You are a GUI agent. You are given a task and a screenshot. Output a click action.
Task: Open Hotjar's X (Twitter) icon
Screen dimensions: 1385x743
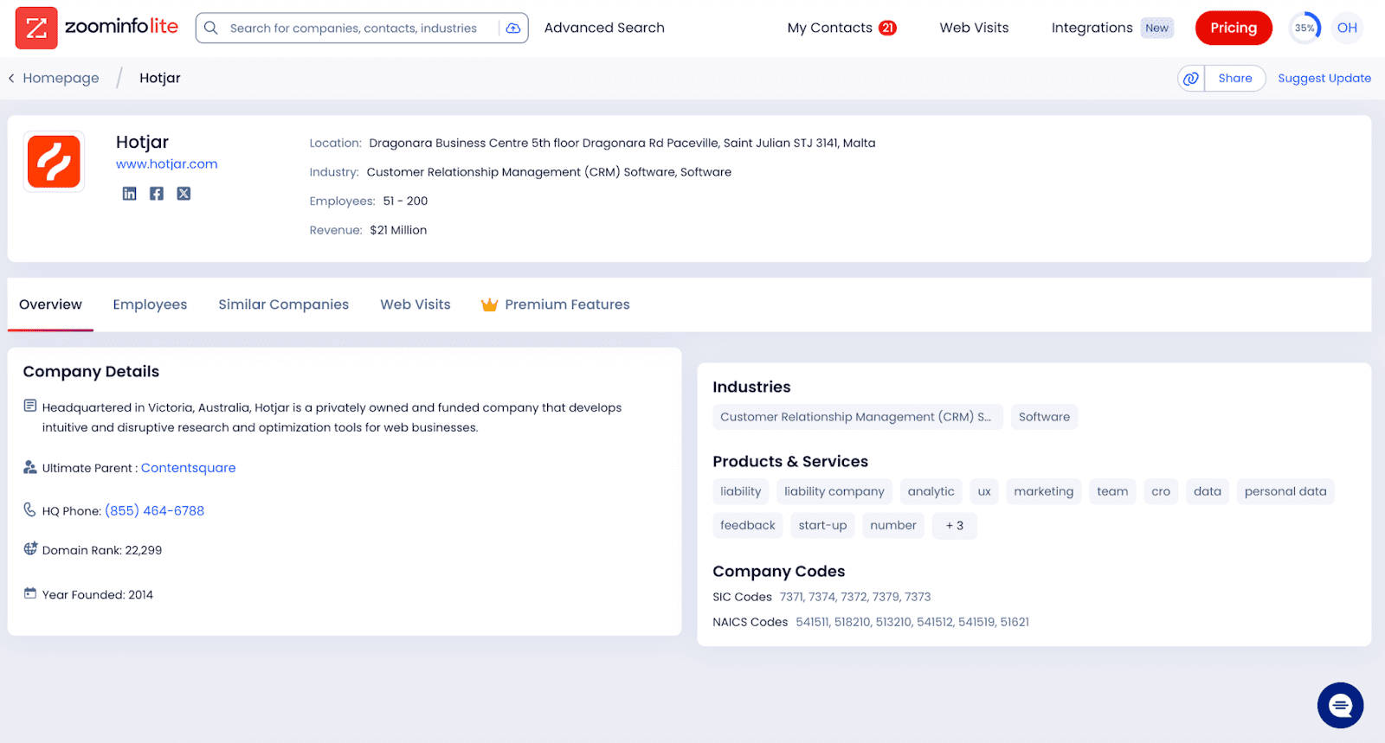click(184, 194)
